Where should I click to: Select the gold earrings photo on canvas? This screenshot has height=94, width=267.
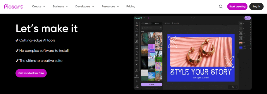point(201,52)
